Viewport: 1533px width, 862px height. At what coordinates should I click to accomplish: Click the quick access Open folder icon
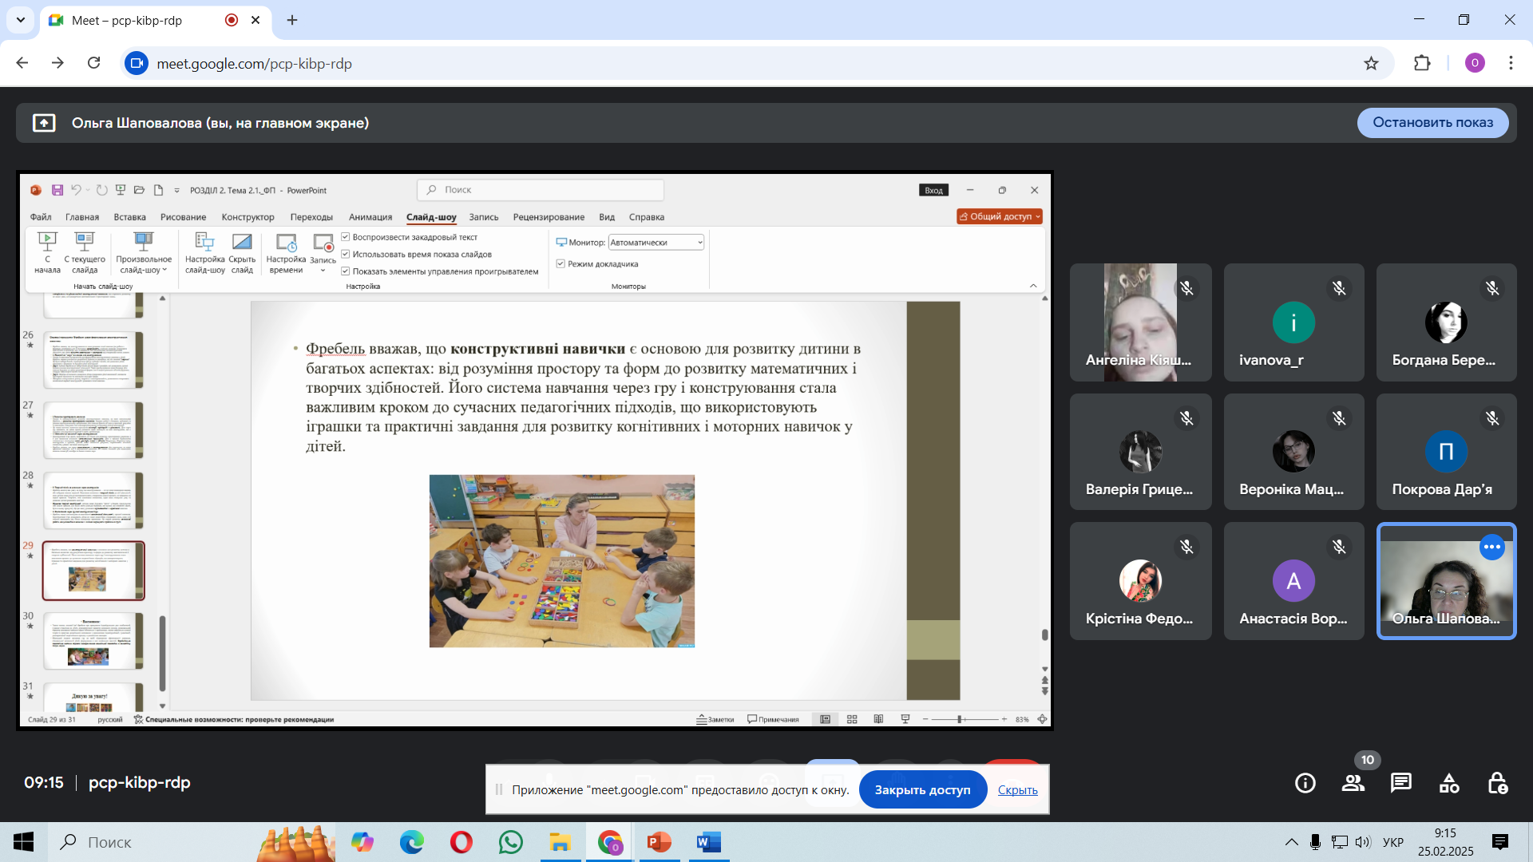139,190
